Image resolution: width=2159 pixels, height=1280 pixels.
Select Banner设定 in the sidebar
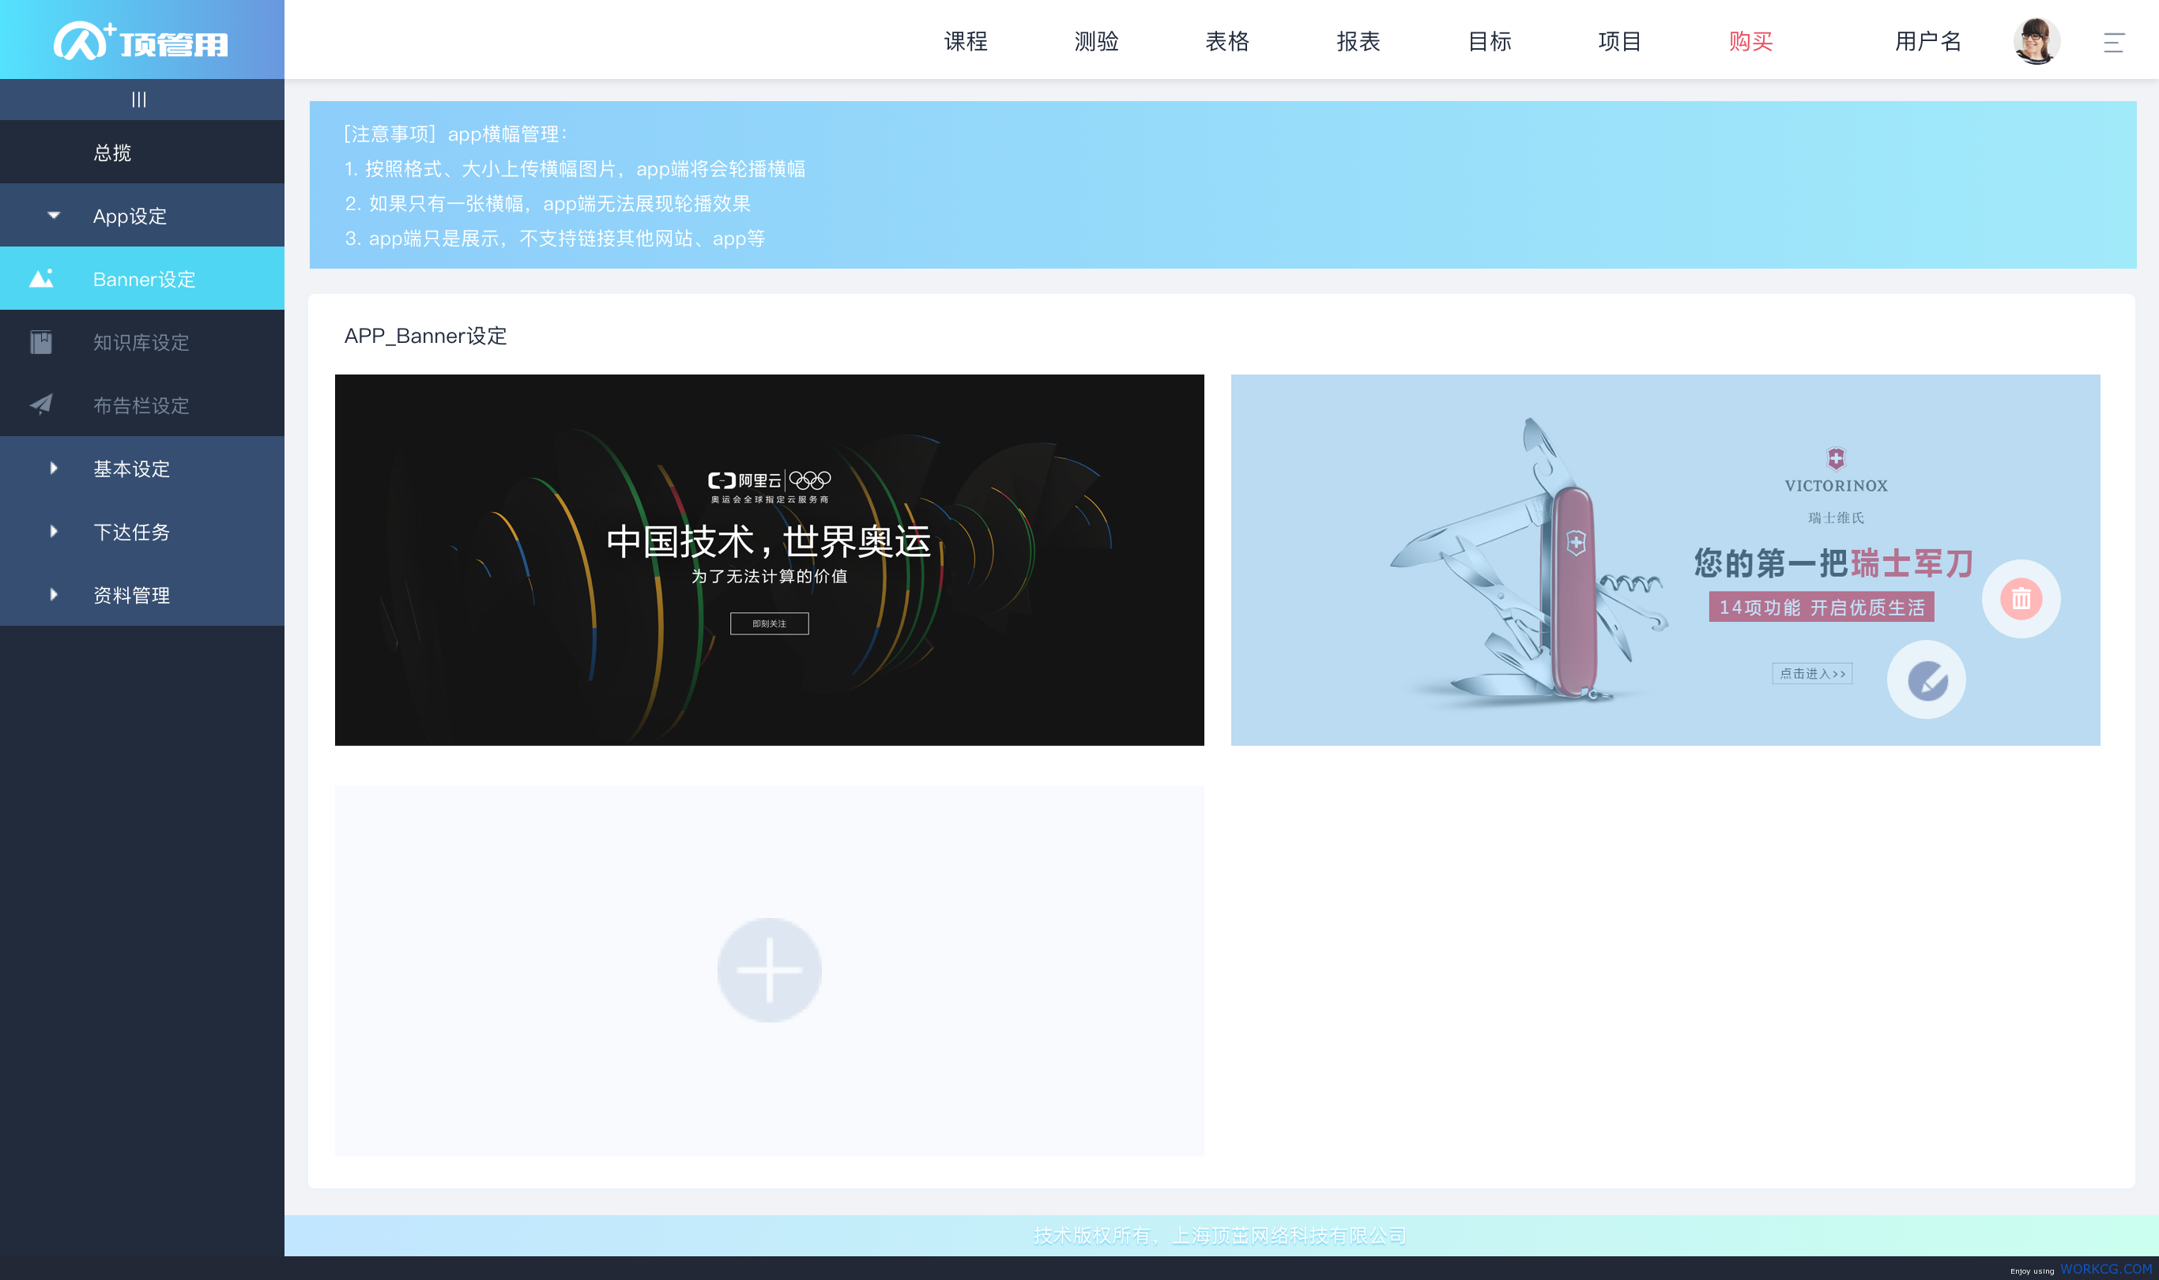(x=142, y=278)
